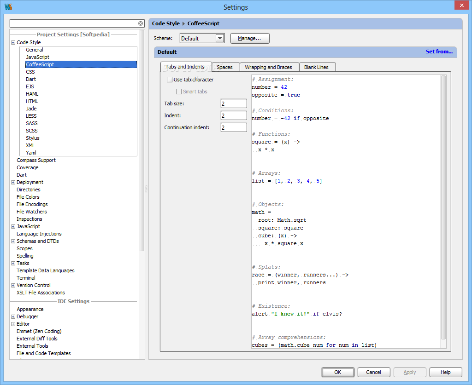
Task: Select Stylus code style item
Action: (x=33, y=138)
